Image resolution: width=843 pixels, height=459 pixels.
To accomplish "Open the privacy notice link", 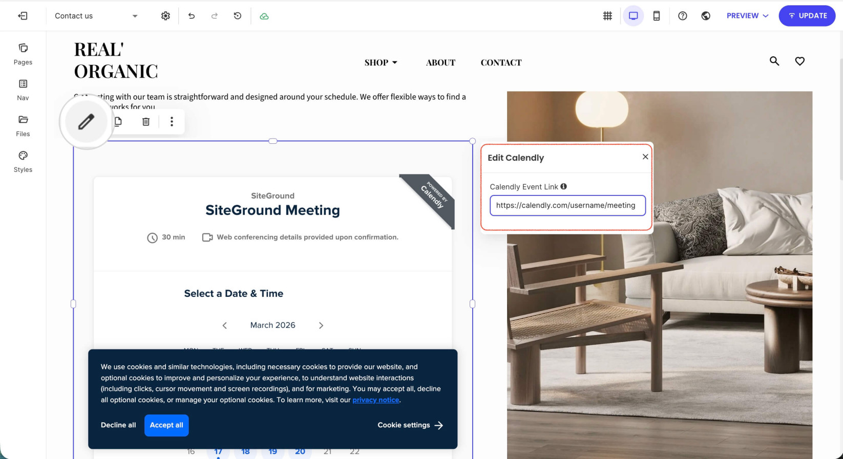I will (x=376, y=400).
